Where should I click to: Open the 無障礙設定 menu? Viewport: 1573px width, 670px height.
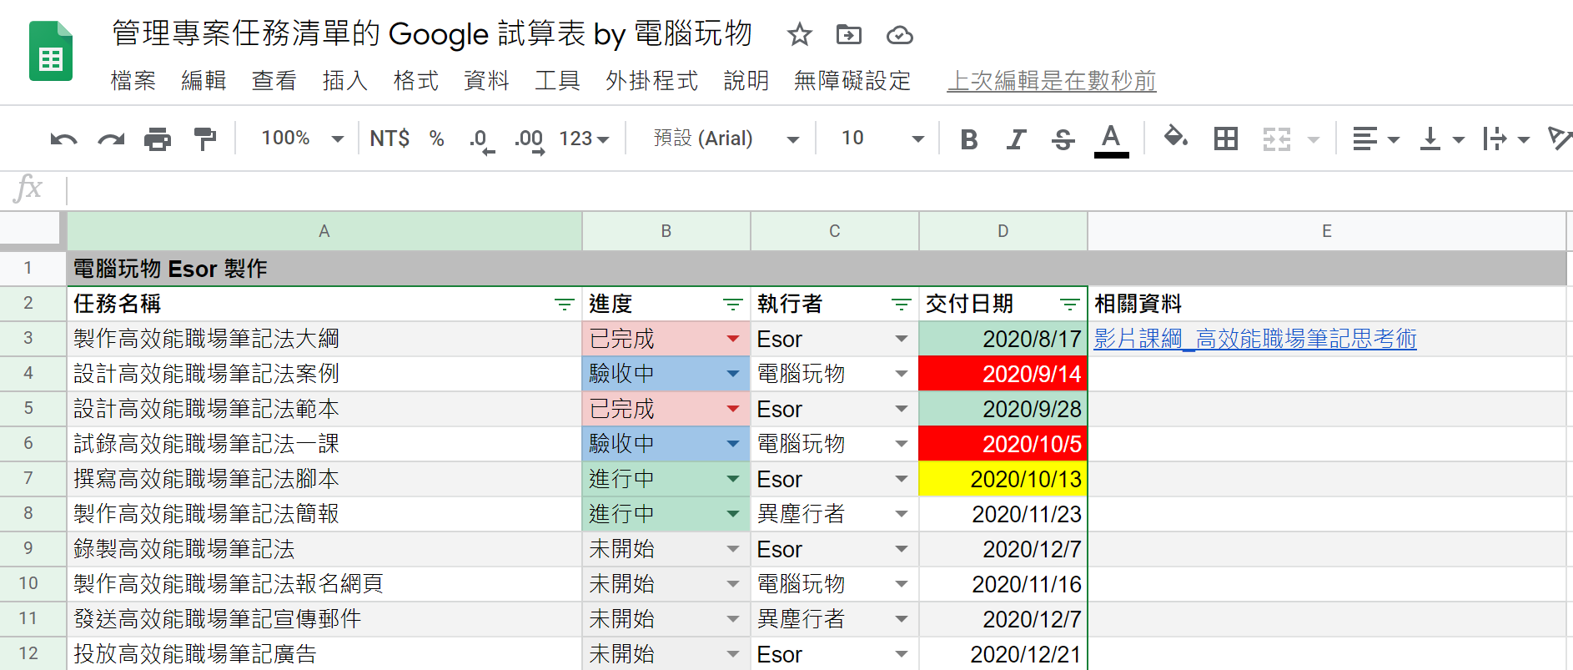coord(852,81)
